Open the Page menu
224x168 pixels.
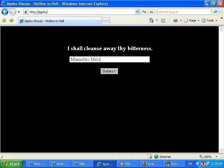pyautogui.click(x=192, y=20)
